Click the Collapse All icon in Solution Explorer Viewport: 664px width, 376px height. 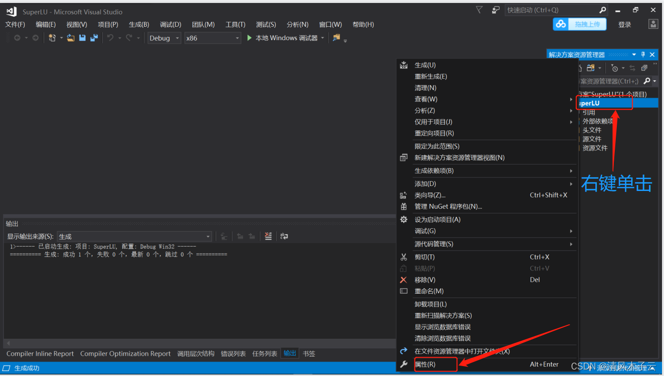(x=644, y=68)
